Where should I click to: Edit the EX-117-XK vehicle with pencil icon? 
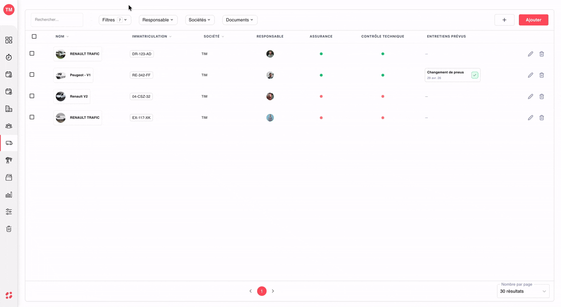coord(531,117)
